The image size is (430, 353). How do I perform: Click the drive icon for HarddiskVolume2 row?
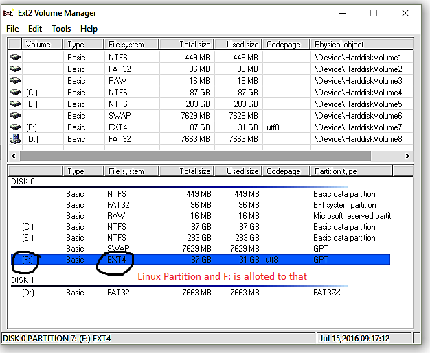(x=15, y=69)
